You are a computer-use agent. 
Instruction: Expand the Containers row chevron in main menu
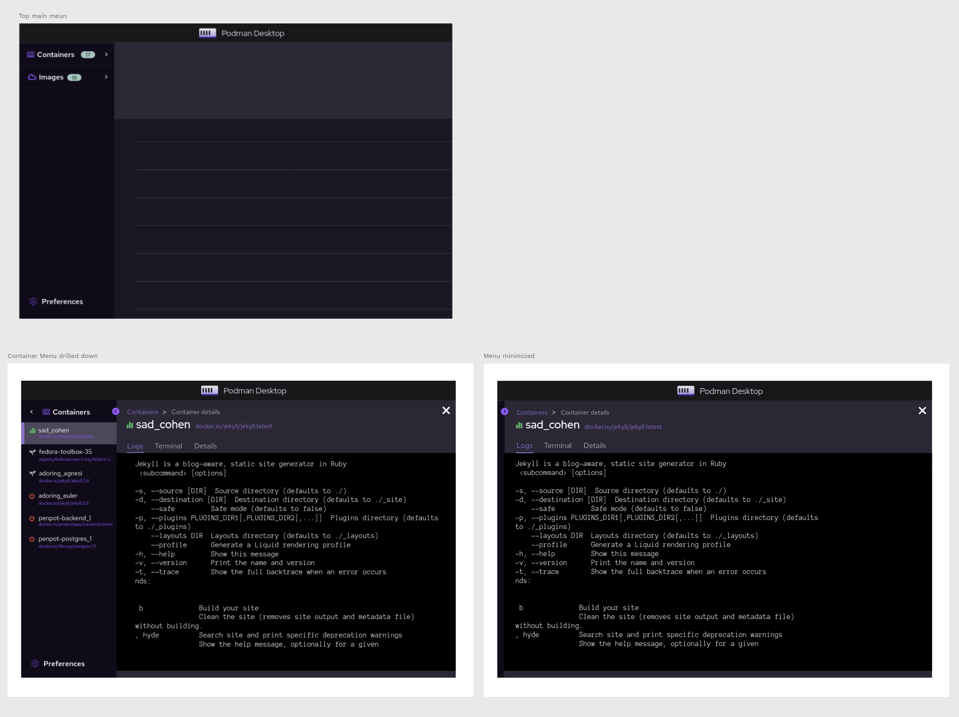105,54
